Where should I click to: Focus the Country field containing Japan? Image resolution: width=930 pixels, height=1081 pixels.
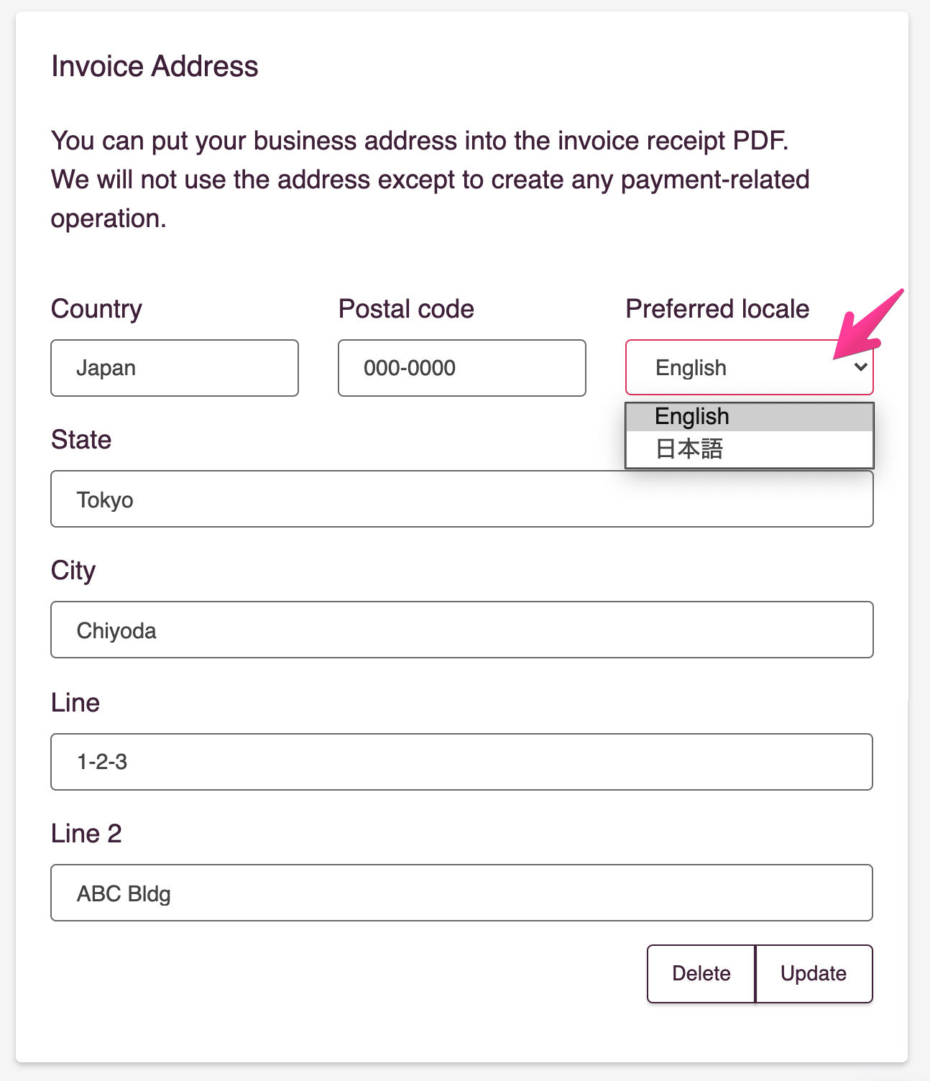point(175,368)
